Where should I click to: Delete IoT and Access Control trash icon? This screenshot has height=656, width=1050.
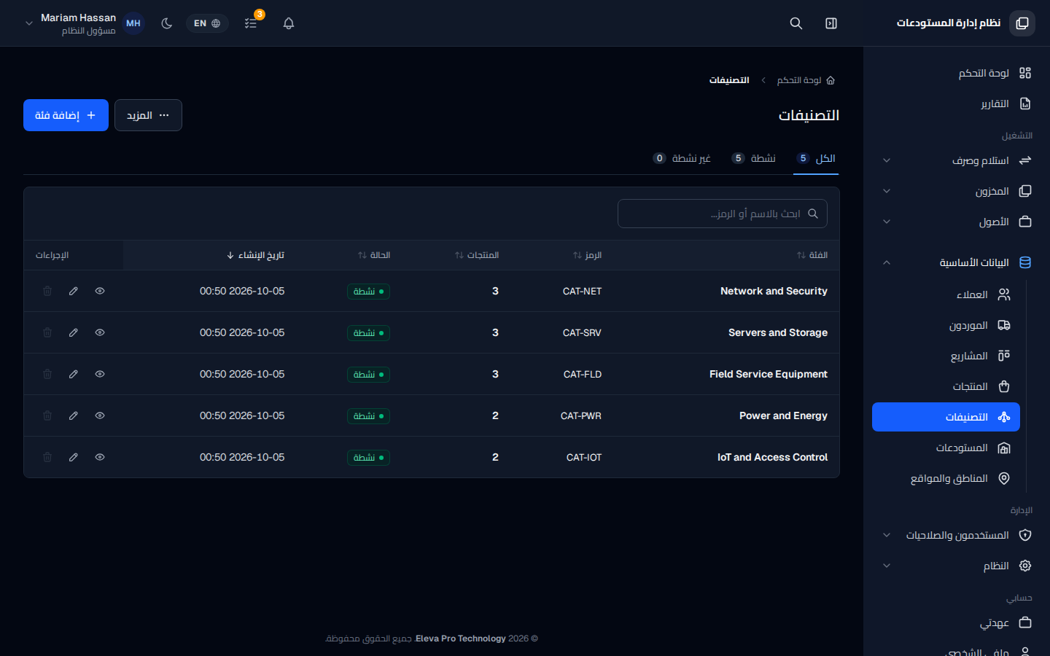coord(47,457)
